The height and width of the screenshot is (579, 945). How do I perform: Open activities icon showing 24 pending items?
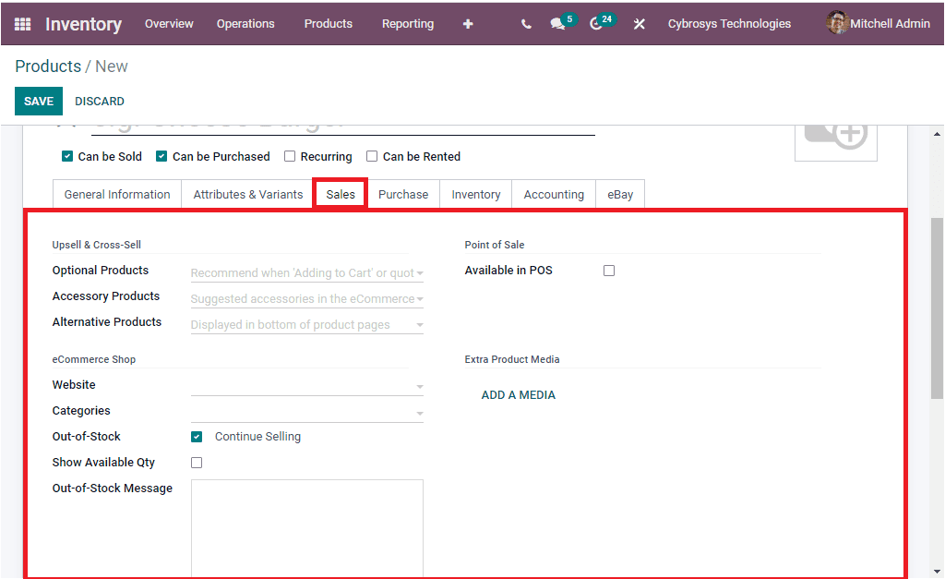598,23
